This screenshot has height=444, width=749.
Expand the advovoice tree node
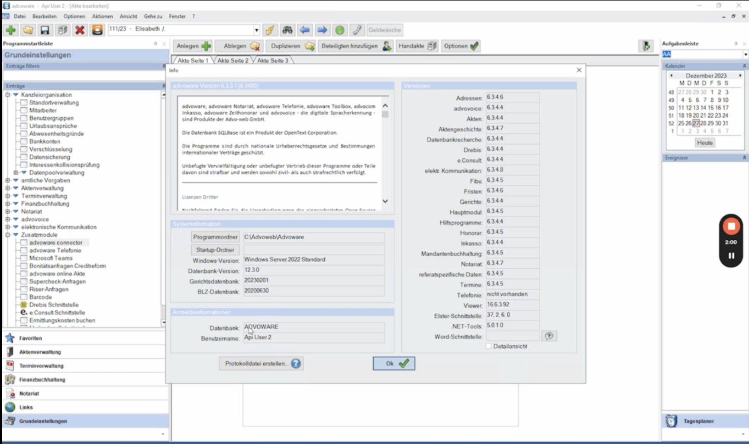click(x=8, y=219)
